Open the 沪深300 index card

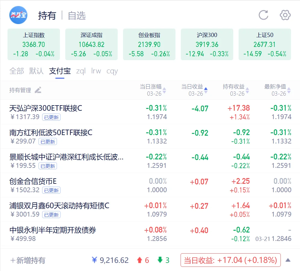pyautogui.click(x=207, y=45)
